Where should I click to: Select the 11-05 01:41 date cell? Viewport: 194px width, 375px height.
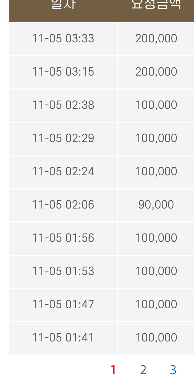(63, 338)
